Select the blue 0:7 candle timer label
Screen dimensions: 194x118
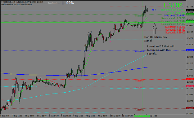pyautogui.click(x=154, y=10)
